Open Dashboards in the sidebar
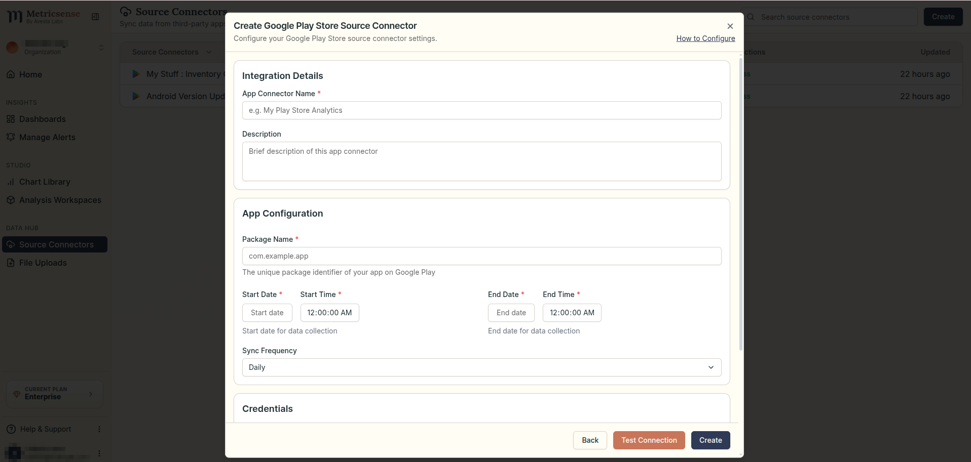The width and height of the screenshot is (971, 462). pos(55,119)
